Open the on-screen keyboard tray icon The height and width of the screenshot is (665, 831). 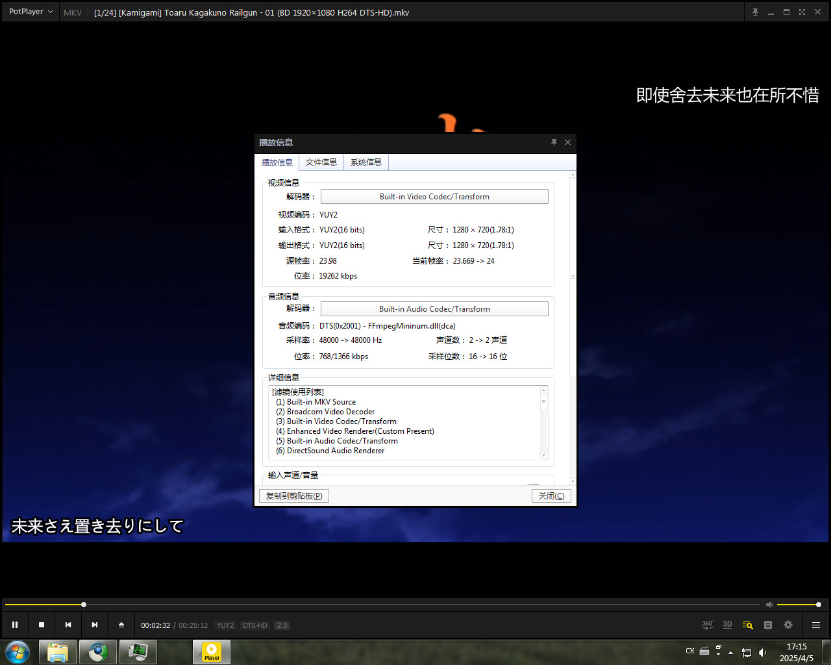pyautogui.click(x=704, y=651)
